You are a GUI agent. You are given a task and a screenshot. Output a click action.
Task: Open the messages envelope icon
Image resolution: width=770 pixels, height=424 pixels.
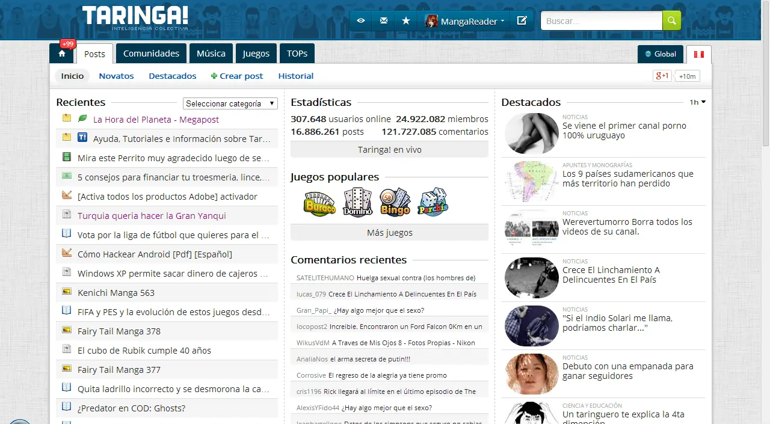click(383, 20)
